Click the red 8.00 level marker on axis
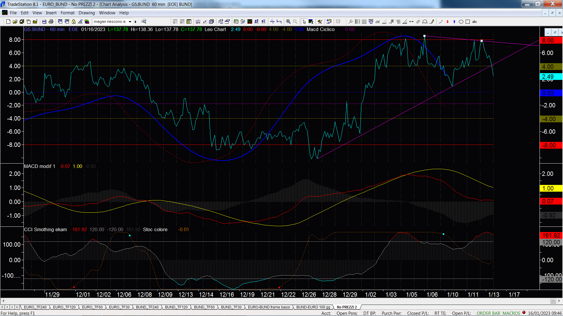 551,40
